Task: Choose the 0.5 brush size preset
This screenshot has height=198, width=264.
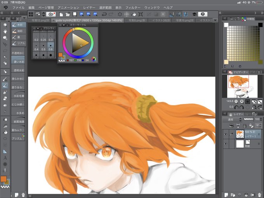Action: [43, 47]
